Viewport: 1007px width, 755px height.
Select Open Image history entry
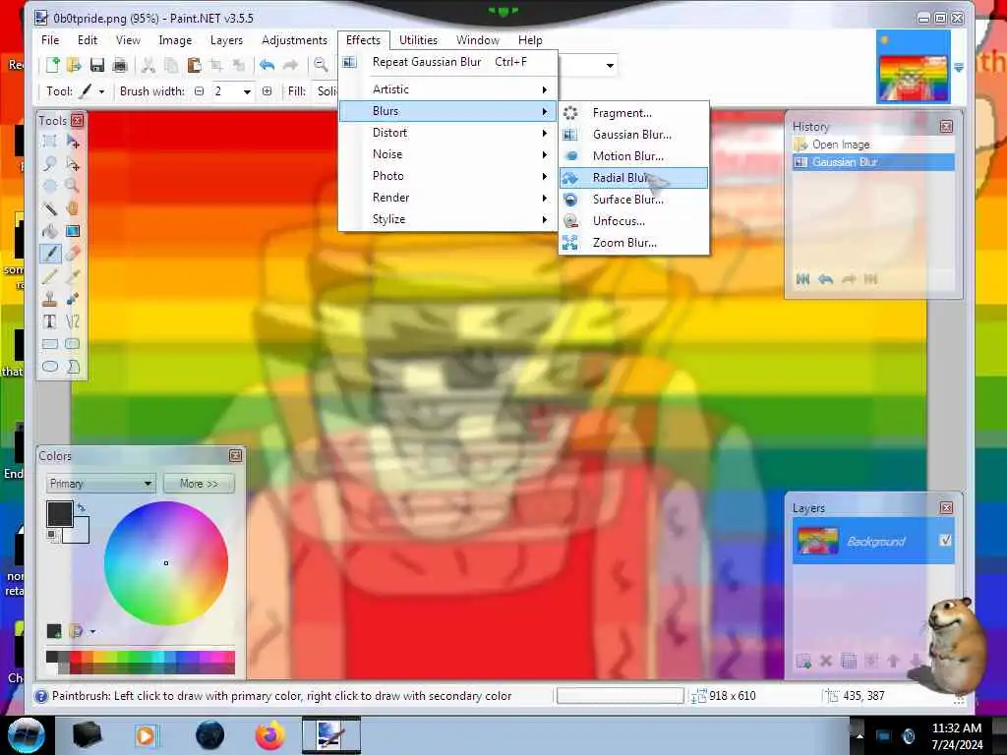[873, 145]
